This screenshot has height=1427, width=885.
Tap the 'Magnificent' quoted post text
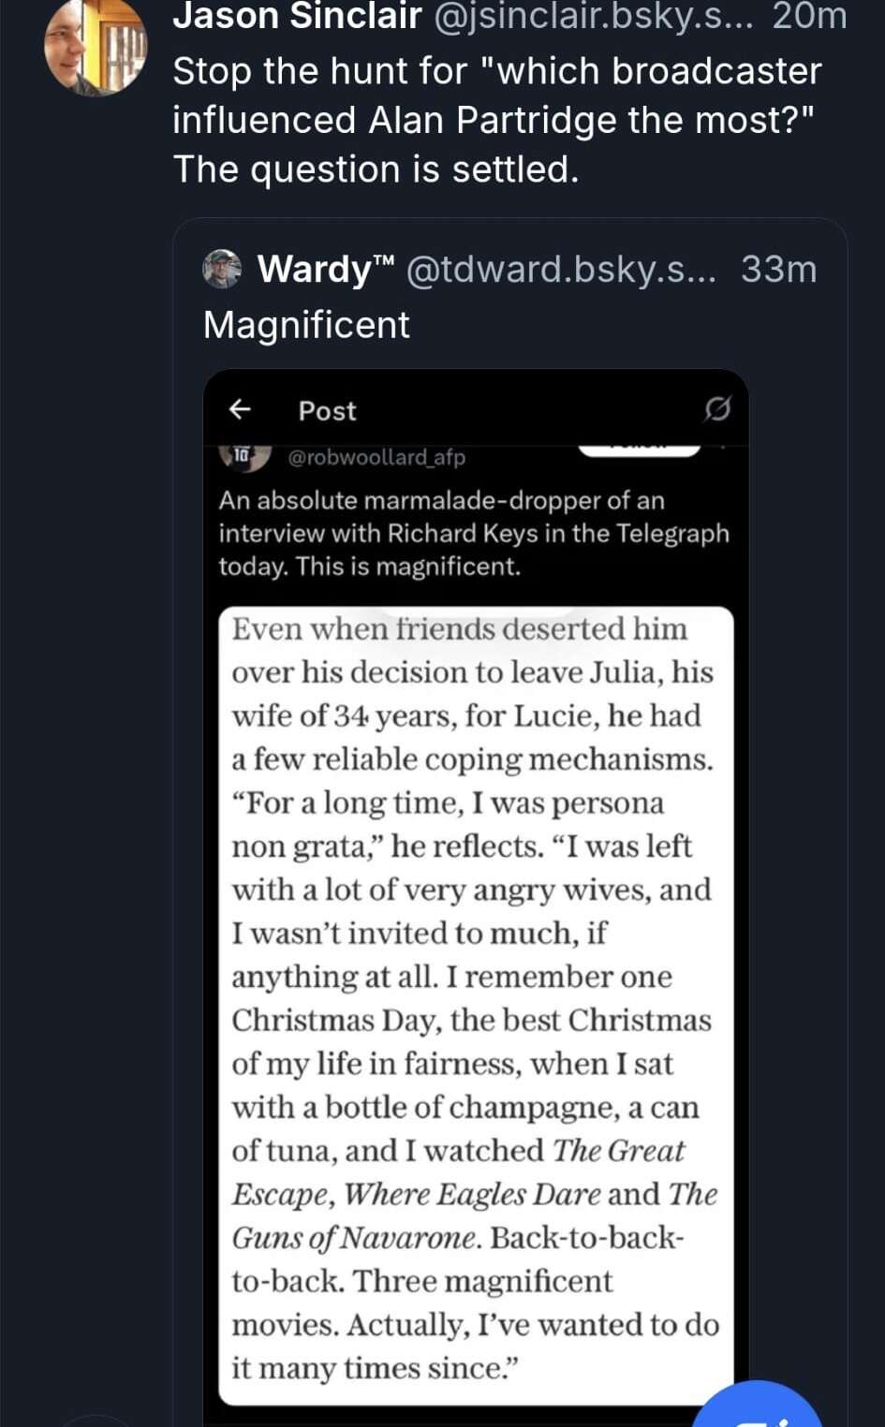point(306,325)
